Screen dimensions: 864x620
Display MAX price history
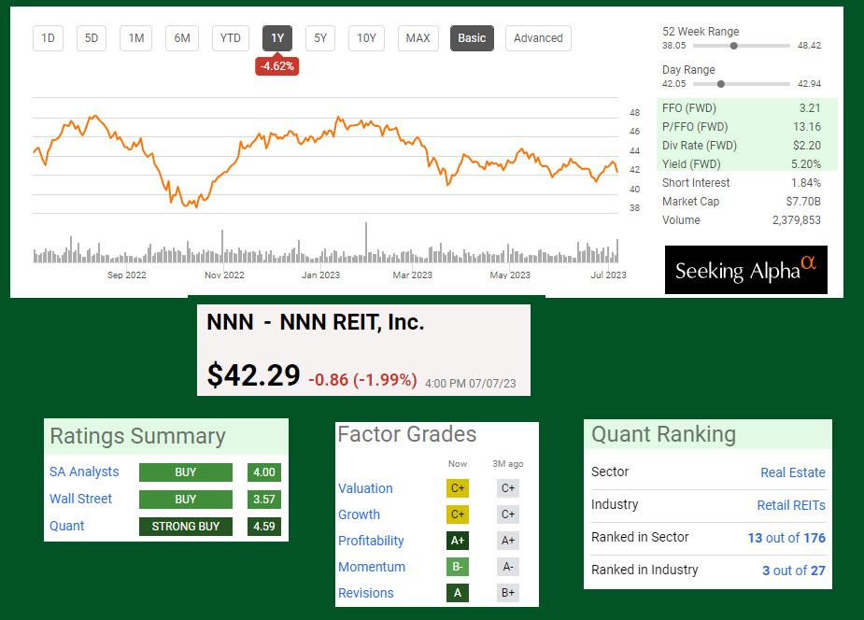pos(418,38)
